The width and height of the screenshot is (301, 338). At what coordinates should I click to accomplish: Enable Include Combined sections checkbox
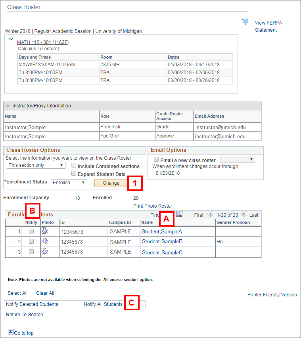point(74,166)
